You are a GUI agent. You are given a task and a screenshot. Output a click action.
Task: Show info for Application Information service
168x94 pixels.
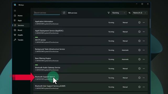[139, 22]
